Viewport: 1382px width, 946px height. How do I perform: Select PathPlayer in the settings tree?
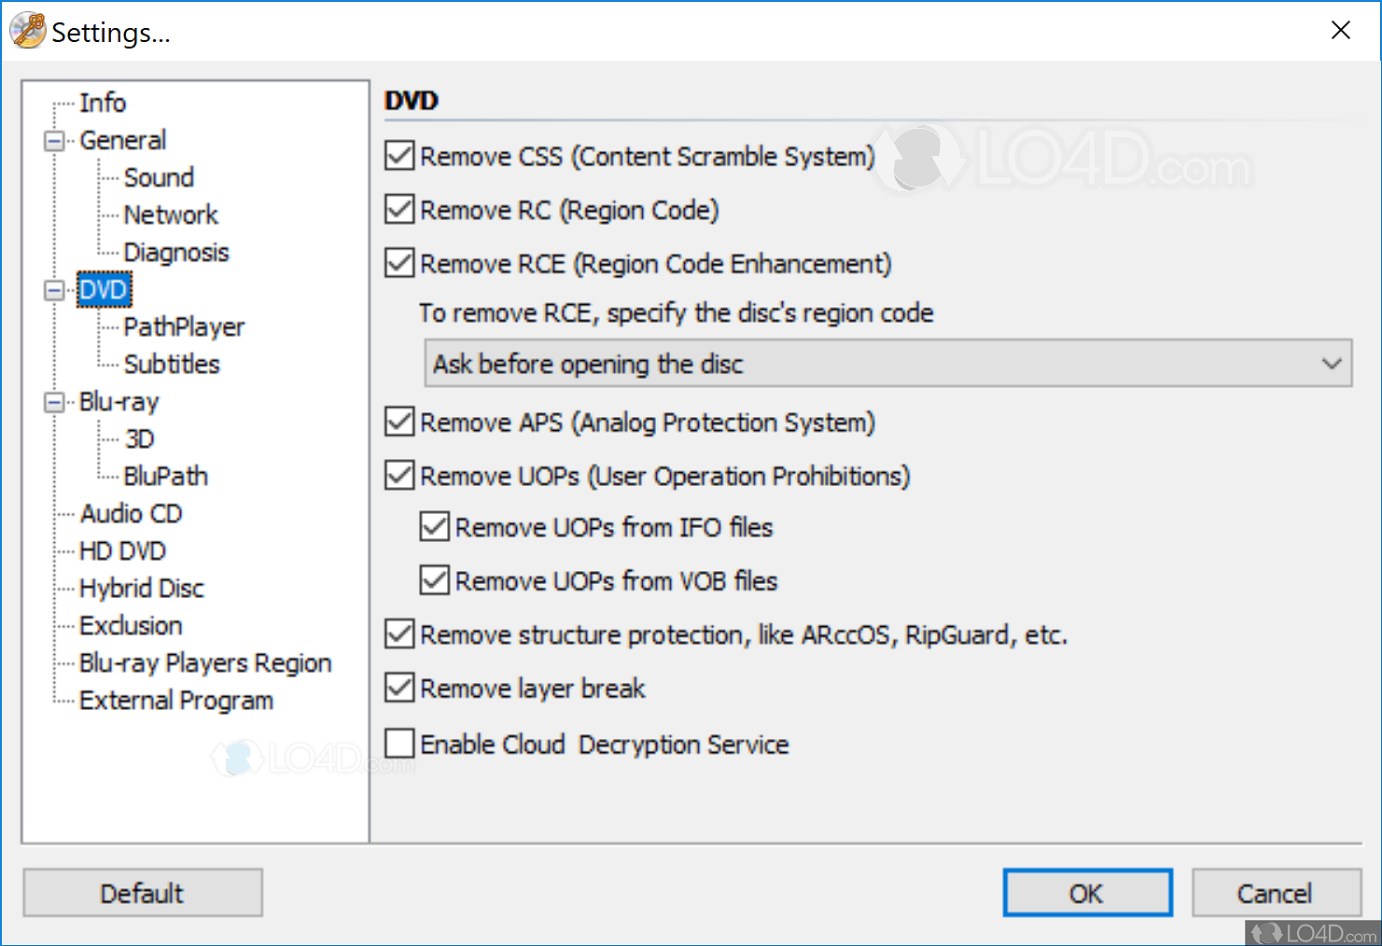click(x=184, y=327)
